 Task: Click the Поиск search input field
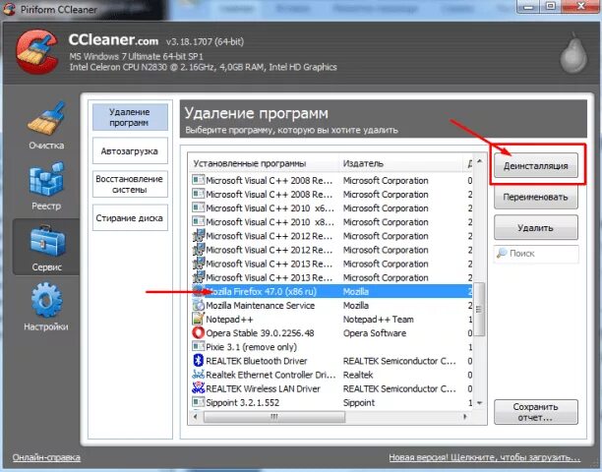pyautogui.click(x=536, y=254)
